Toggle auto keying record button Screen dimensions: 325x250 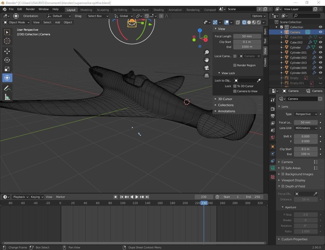tap(116, 197)
